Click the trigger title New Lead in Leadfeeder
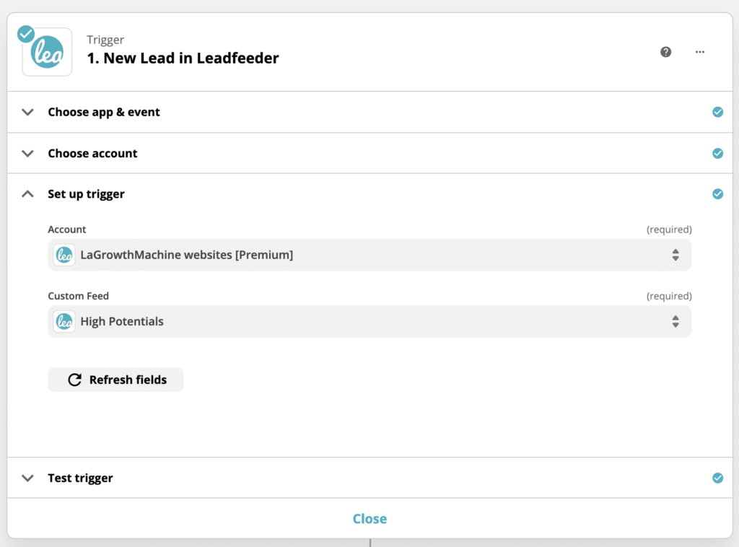Screen dimensions: 739x547 pos(183,58)
